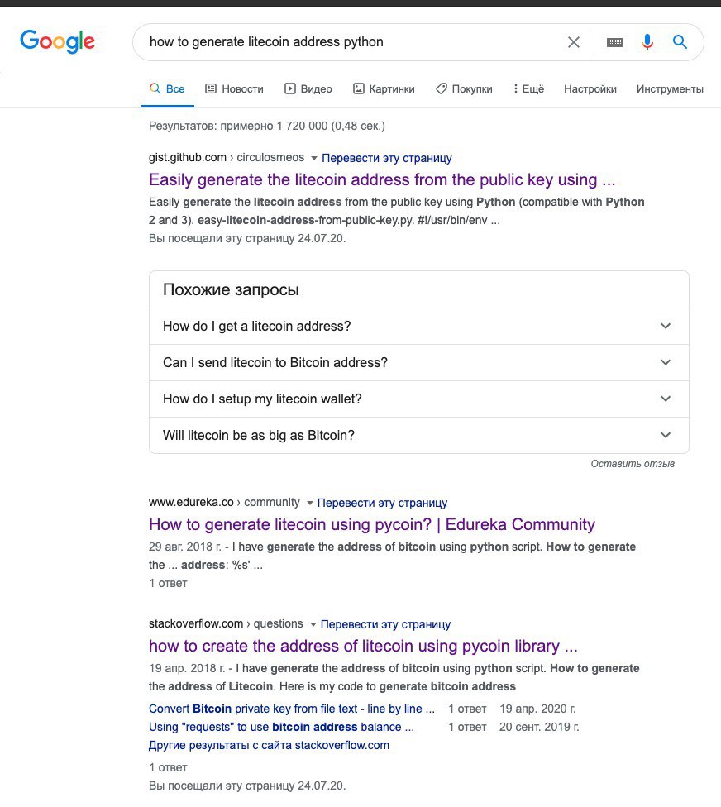This screenshot has height=807, width=721.
Task: Expand "Can I send litecoin to Bitcoin address?"
Action: pos(666,362)
